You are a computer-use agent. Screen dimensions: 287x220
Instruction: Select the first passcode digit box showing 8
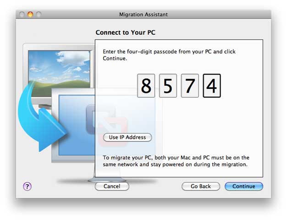click(x=146, y=86)
